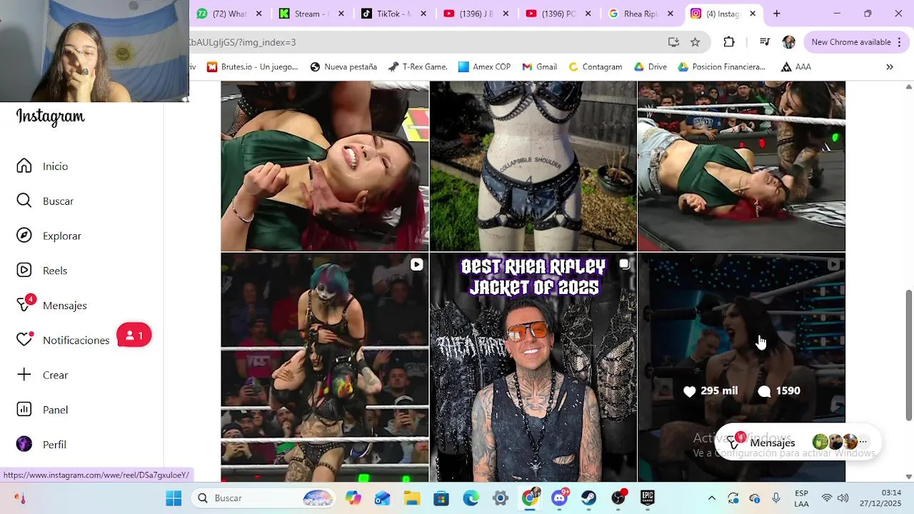Click the new follower notification bubble
Image resolution: width=914 pixels, height=514 pixels.
click(134, 336)
